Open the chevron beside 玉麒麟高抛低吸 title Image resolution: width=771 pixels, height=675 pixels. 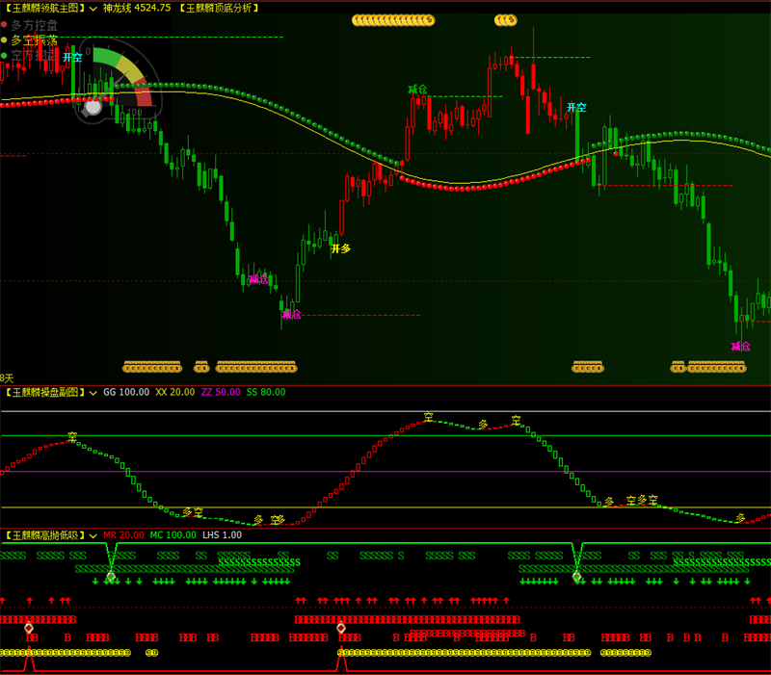tap(93, 535)
